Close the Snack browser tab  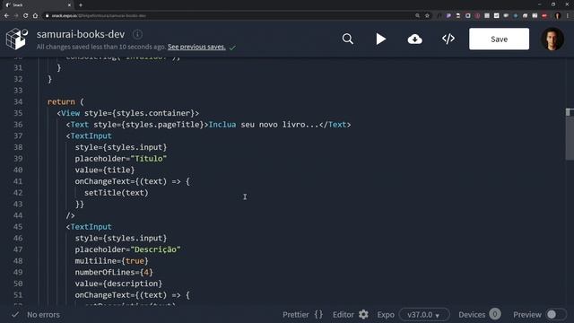[x=69, y=5]
